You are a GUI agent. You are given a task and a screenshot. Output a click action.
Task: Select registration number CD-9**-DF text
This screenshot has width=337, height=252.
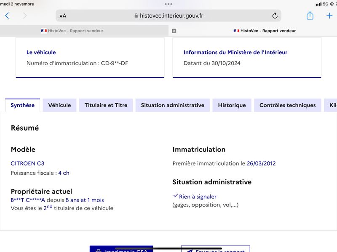click(114, 63)
